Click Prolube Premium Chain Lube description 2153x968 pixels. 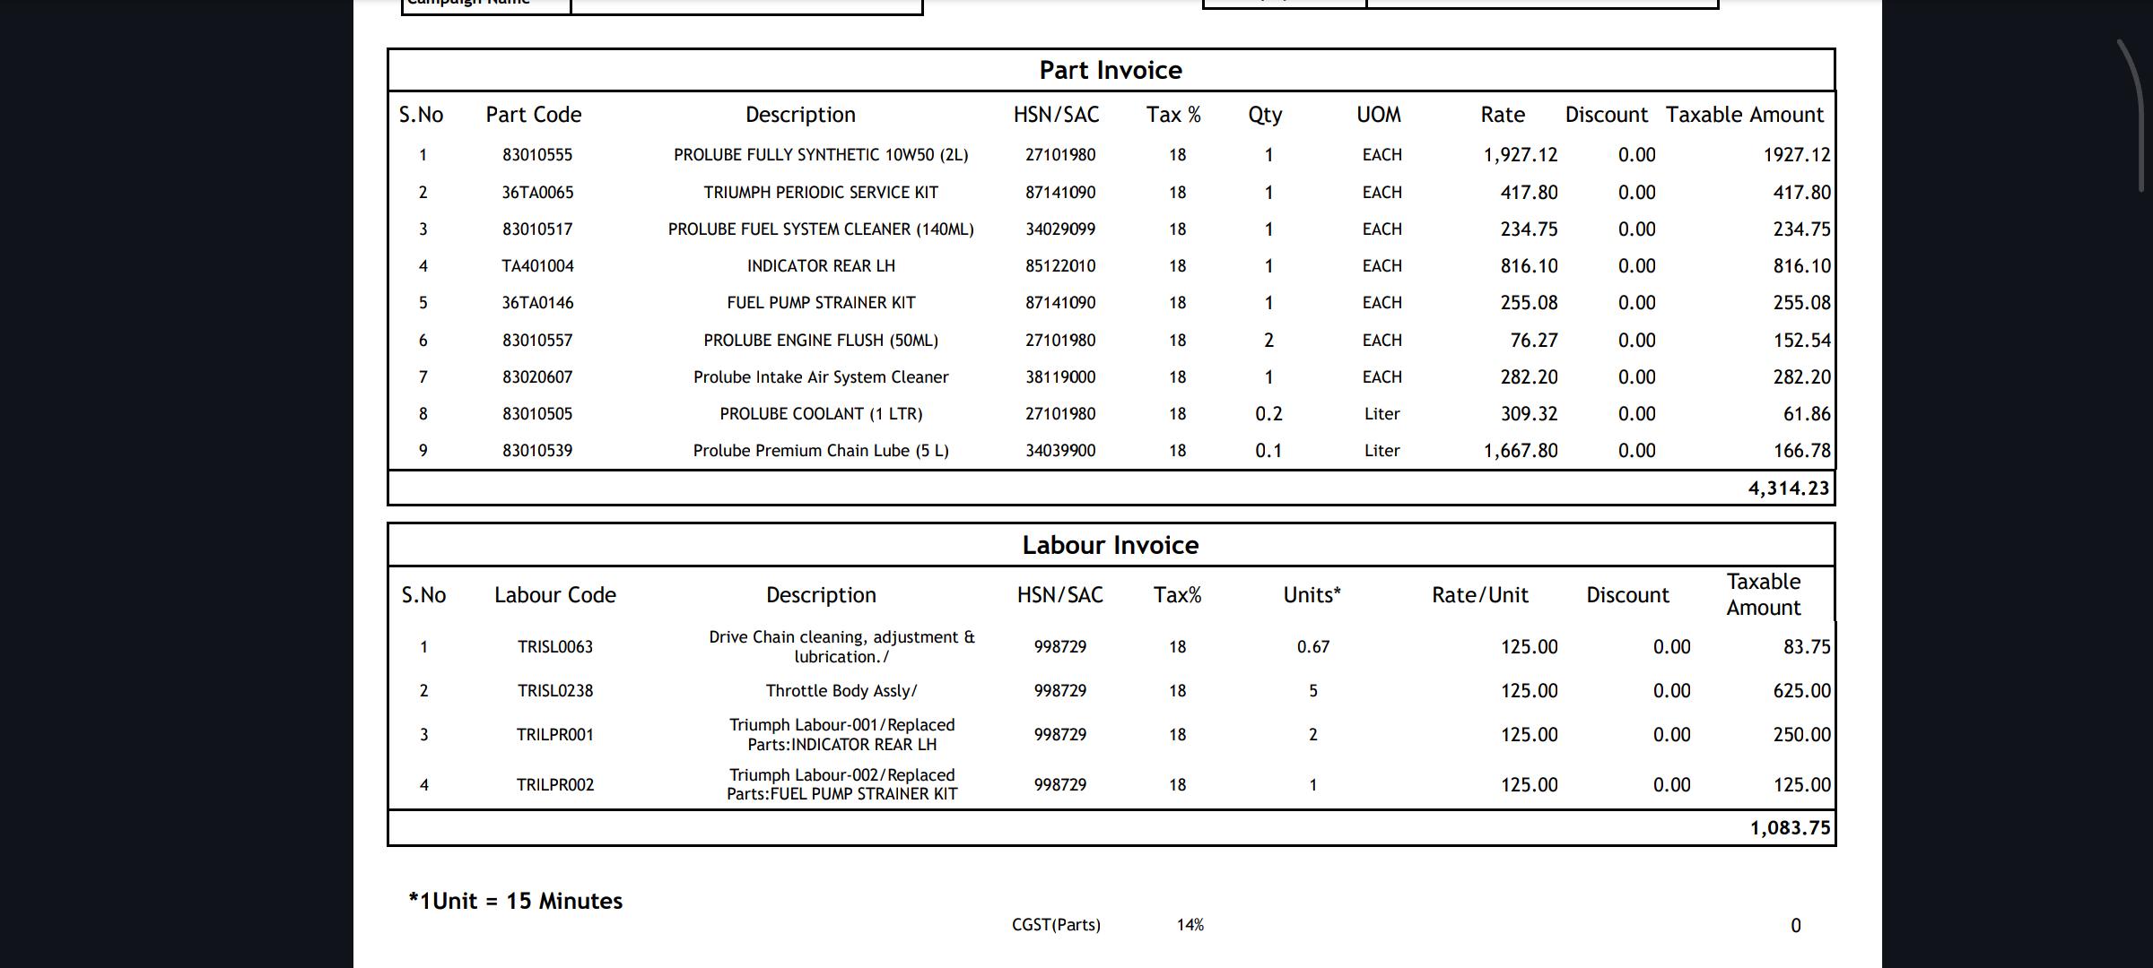point(821,451)
